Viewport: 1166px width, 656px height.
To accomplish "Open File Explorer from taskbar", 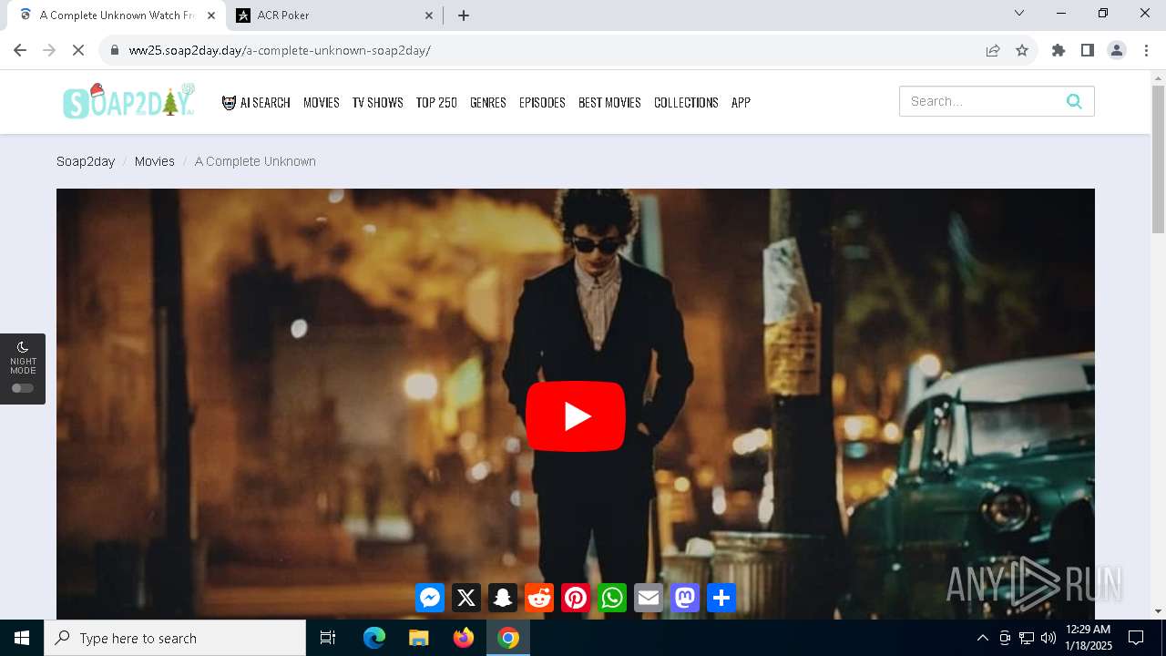I will 419,638.
